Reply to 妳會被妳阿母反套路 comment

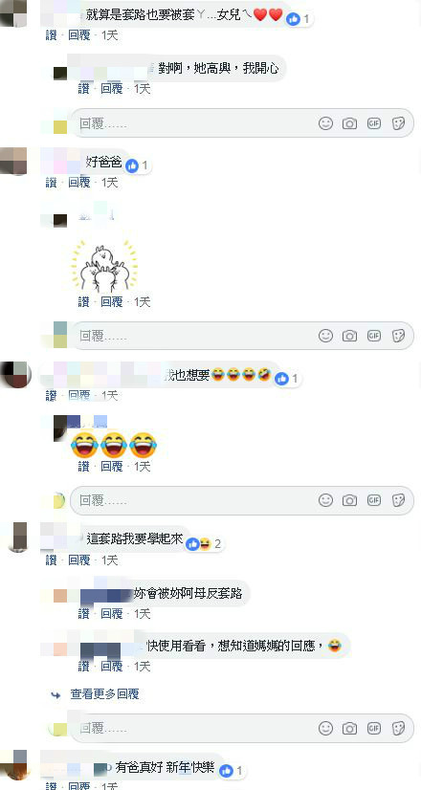[111, 613]
